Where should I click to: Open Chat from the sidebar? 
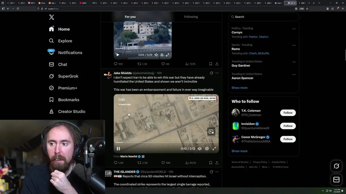pyautogui.click(x=58, y=64)
